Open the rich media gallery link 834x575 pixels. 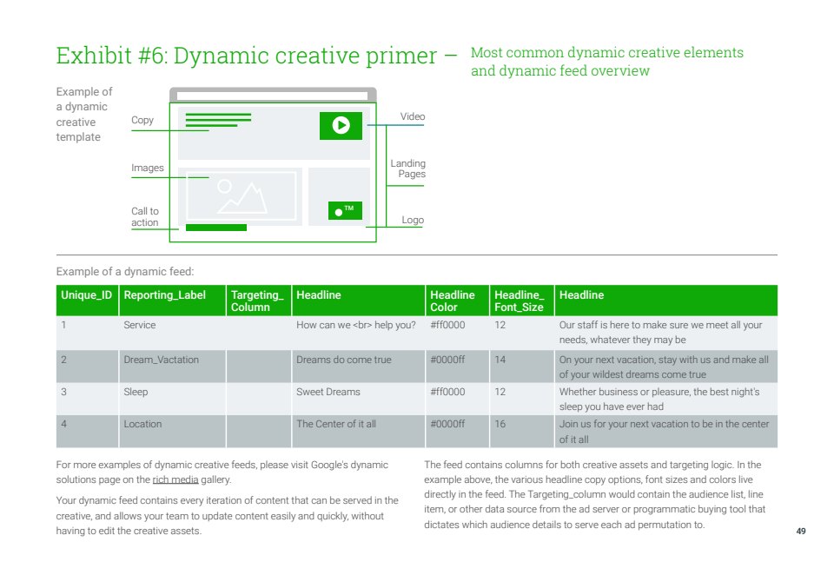175,479
